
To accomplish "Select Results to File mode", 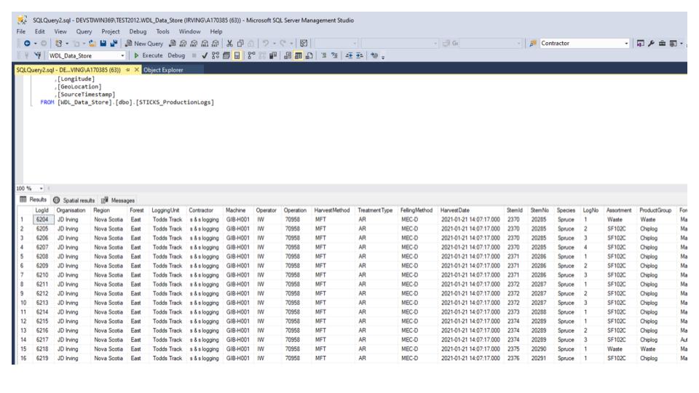I will point(309,56).
